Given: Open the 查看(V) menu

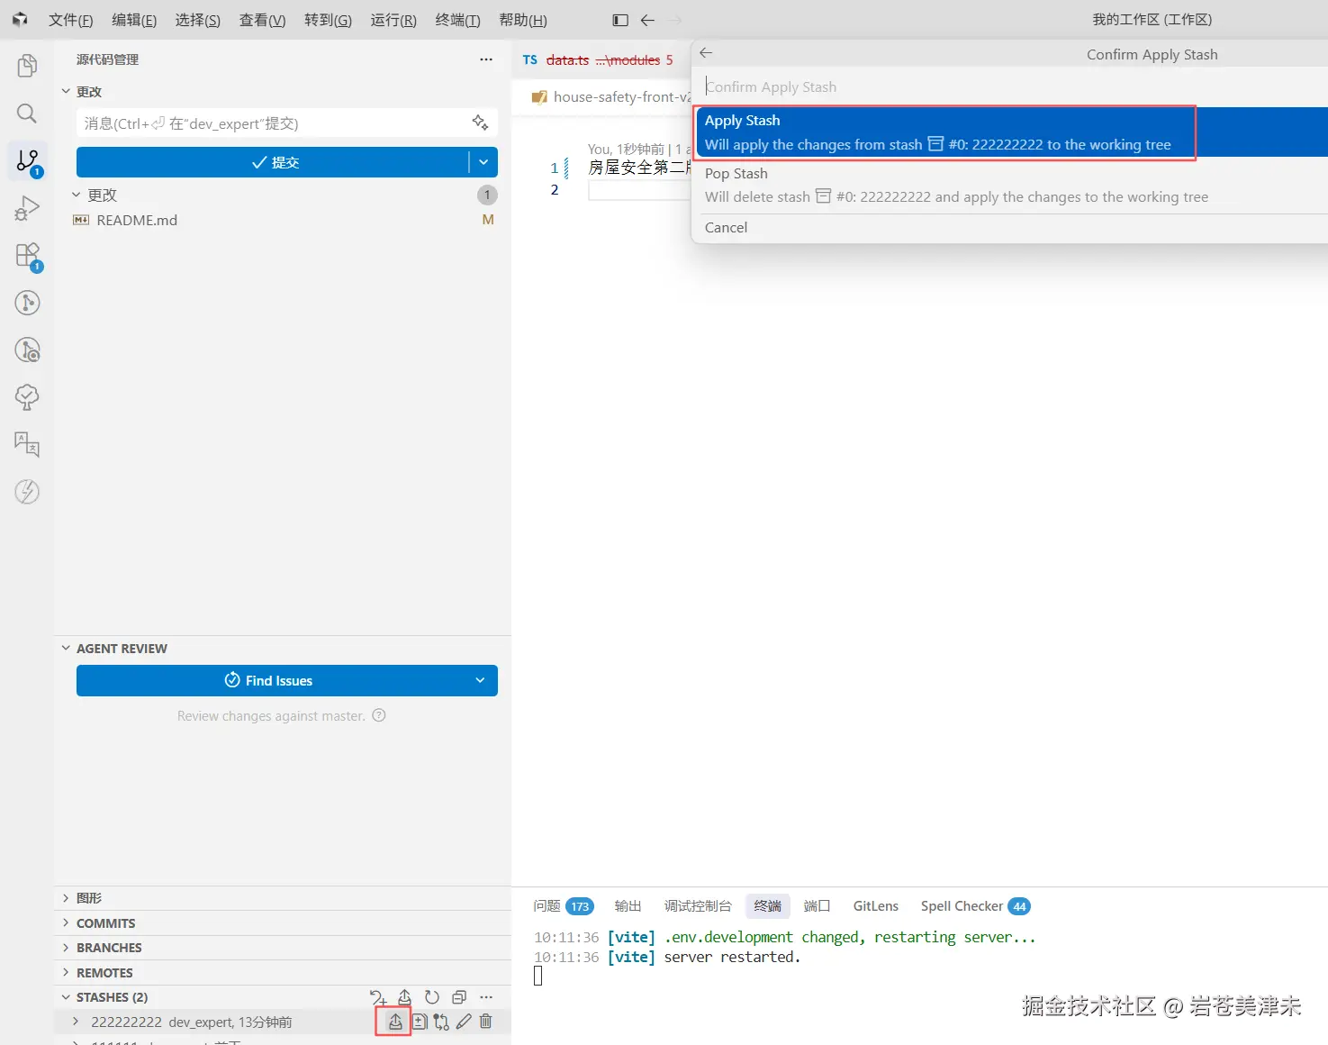Looking at the screenshot, I should (262, 20).
